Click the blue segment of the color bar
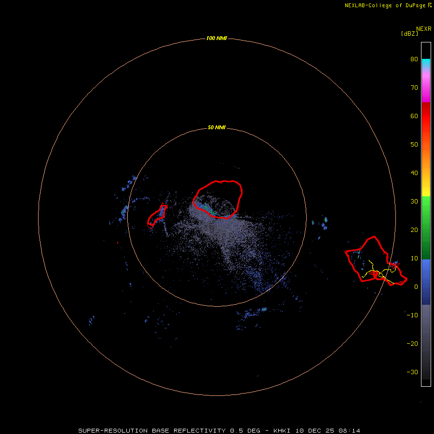Viewport: 434px width, 434px height. (426, 282)
